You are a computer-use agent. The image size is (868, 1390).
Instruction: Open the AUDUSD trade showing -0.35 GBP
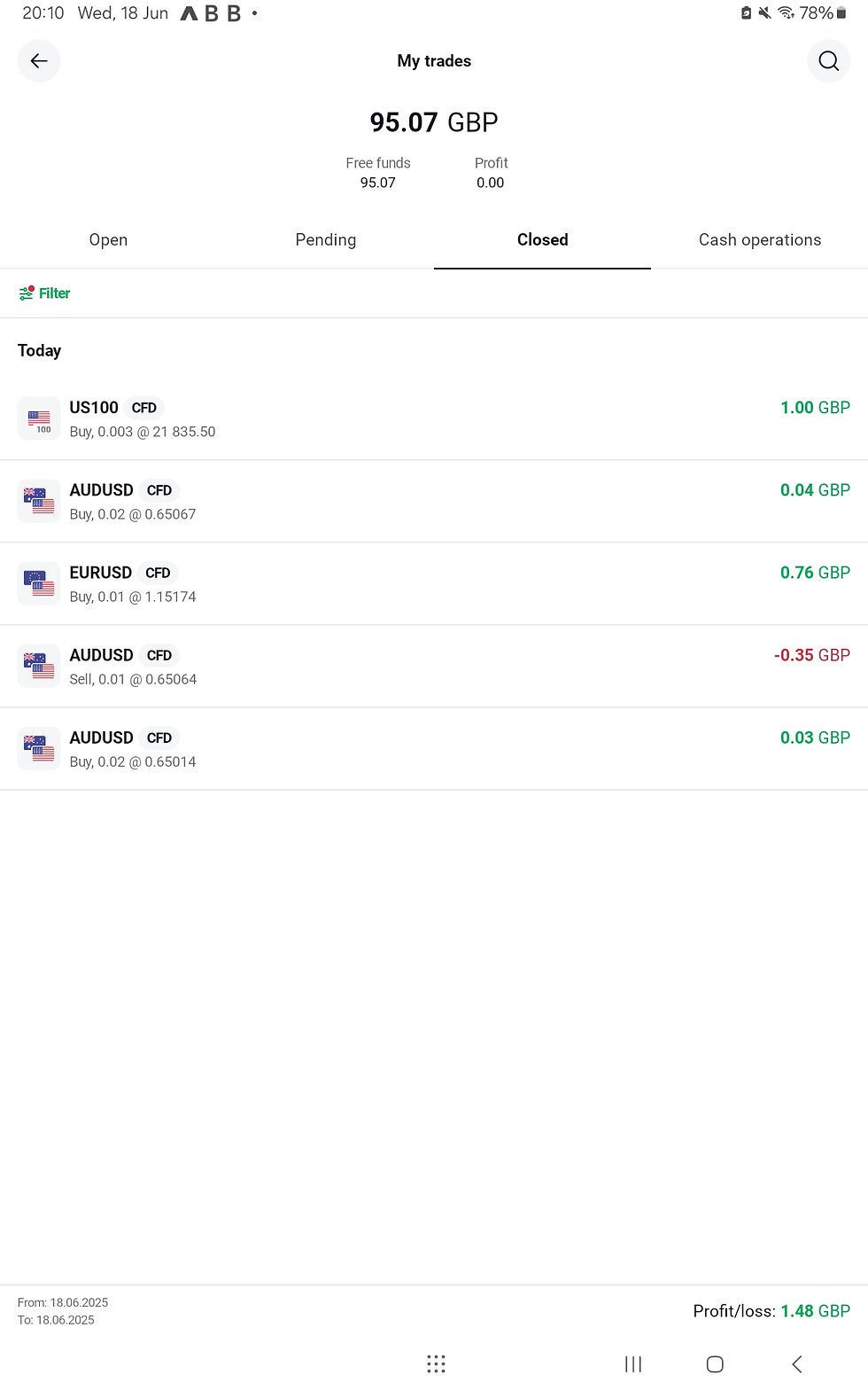point(434,667)
